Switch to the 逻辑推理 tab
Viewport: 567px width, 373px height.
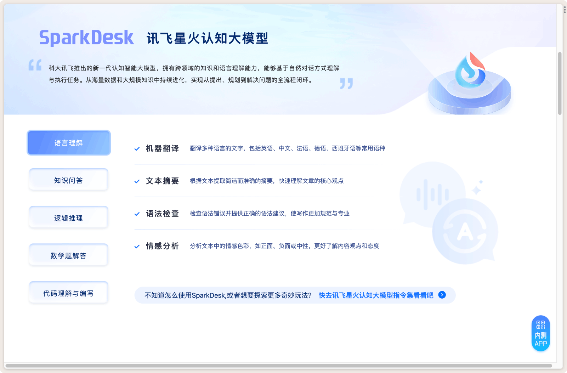(x=68, y=217)
